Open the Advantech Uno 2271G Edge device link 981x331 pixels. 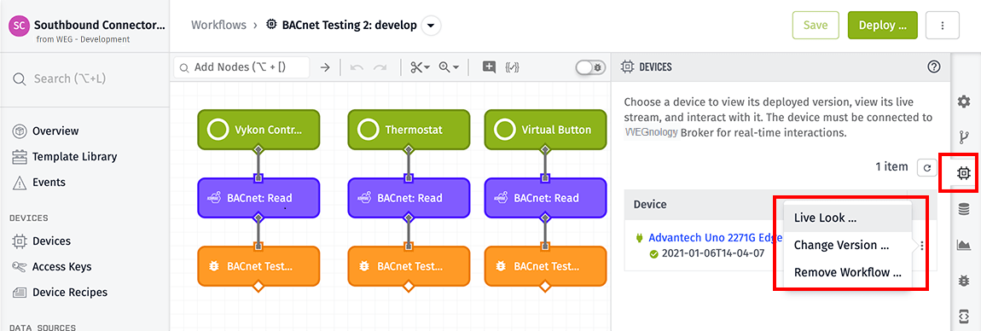point(716,238)
